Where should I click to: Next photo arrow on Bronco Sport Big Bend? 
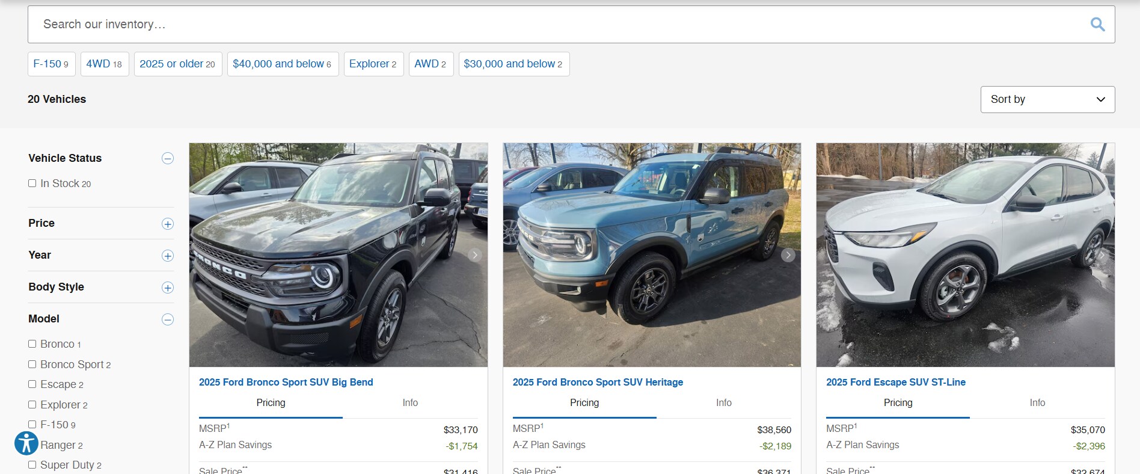[x=475, y=255]
